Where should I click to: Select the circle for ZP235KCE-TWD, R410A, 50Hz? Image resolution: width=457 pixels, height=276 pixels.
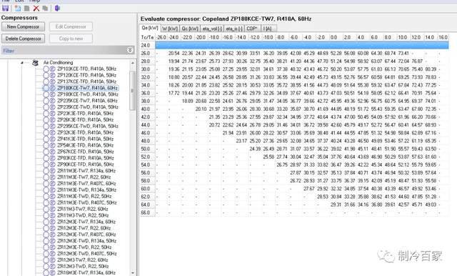tap(46, 107)
